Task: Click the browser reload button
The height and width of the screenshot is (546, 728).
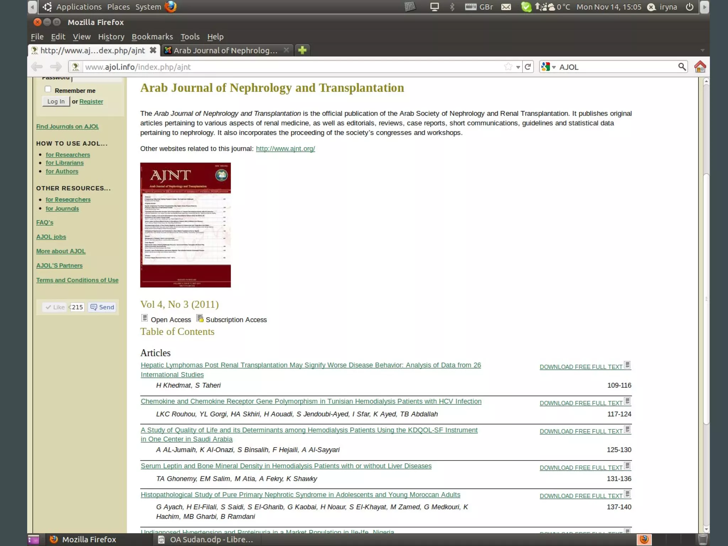Action: tap(528, 67)
